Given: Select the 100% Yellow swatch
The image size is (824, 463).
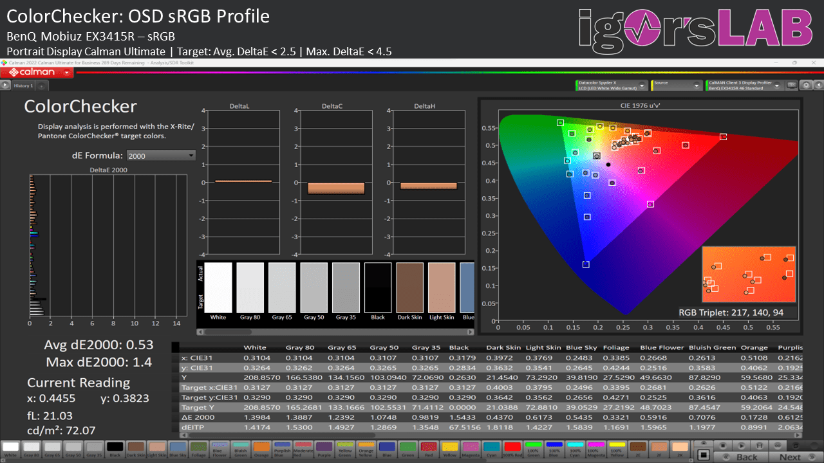Looking at the screenshot, I should (x=617, y=449).
